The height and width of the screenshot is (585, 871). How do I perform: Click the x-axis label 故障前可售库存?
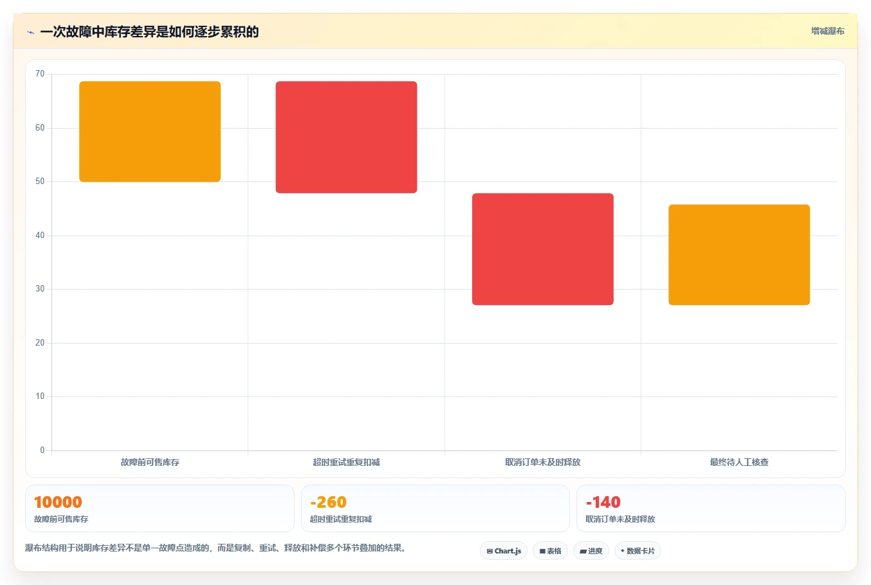point(150,462)
